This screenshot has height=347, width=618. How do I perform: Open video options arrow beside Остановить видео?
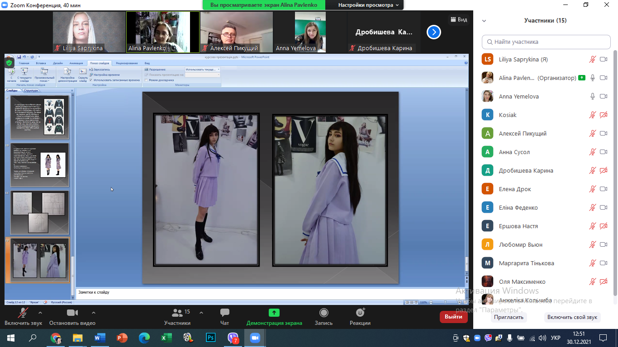94,313
